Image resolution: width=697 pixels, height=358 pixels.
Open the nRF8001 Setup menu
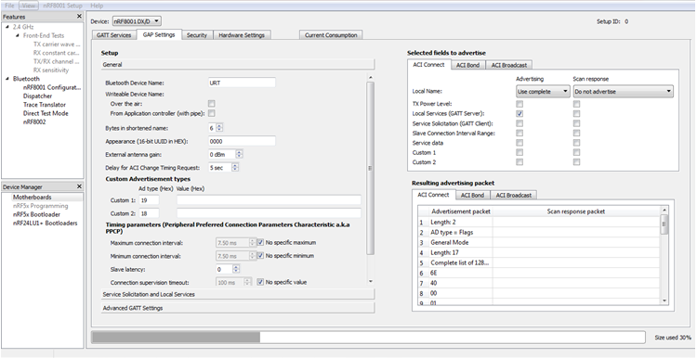[62, 6]
